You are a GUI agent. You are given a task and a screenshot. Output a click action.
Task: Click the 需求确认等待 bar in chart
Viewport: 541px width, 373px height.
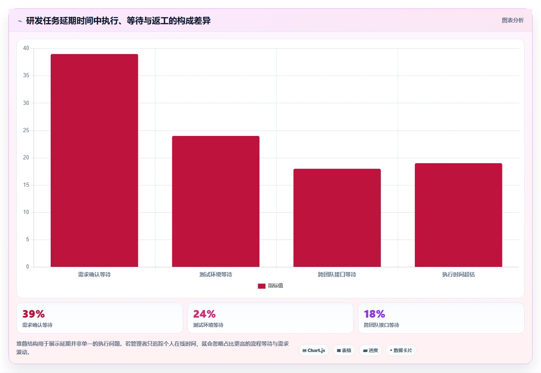[x=94, y=160]
